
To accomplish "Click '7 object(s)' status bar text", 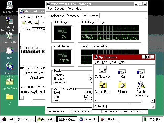I will [x=100, y=106].
